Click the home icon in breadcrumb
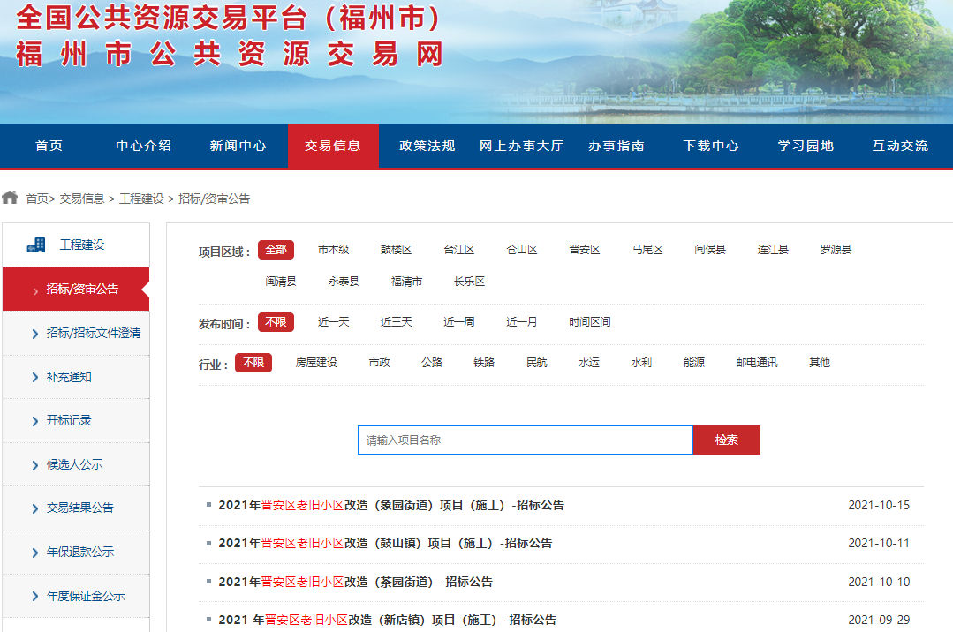 (10, 198)
